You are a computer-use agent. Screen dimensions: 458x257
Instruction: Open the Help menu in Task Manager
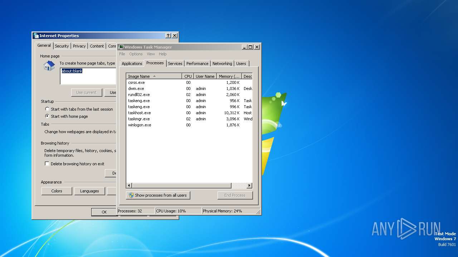click(163, 54)
